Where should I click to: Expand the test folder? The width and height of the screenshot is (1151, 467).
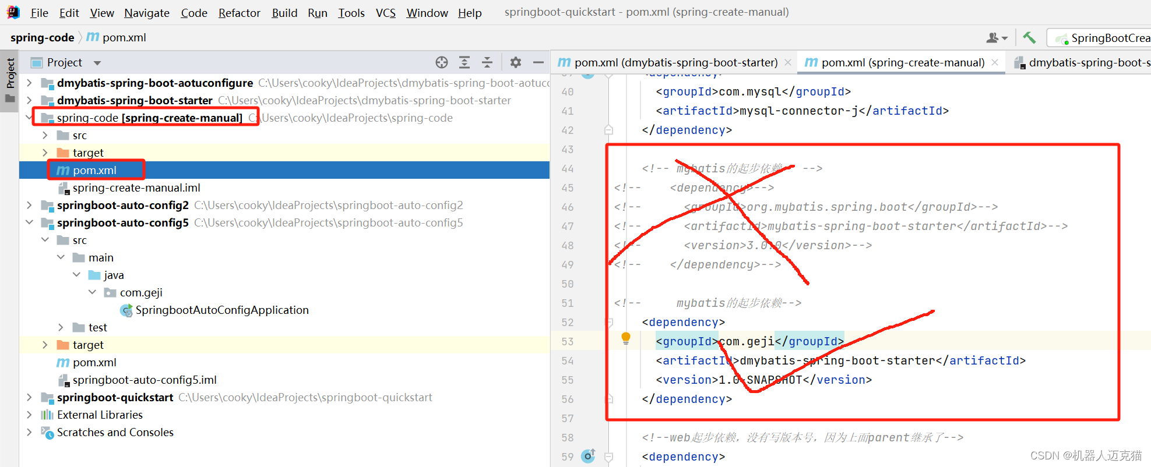tap(61, 328)
